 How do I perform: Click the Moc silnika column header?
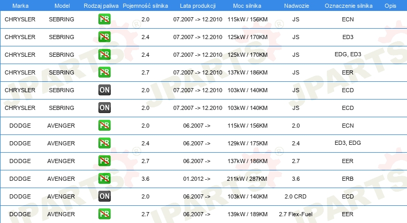[x=247, y=6]
